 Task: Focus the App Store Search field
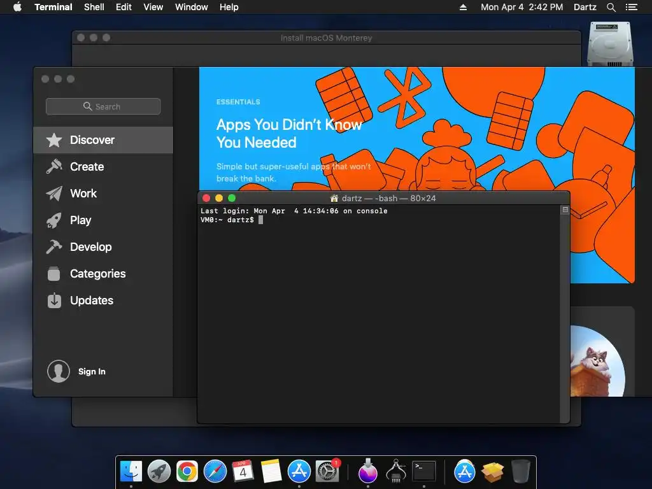tap(103, 106)
